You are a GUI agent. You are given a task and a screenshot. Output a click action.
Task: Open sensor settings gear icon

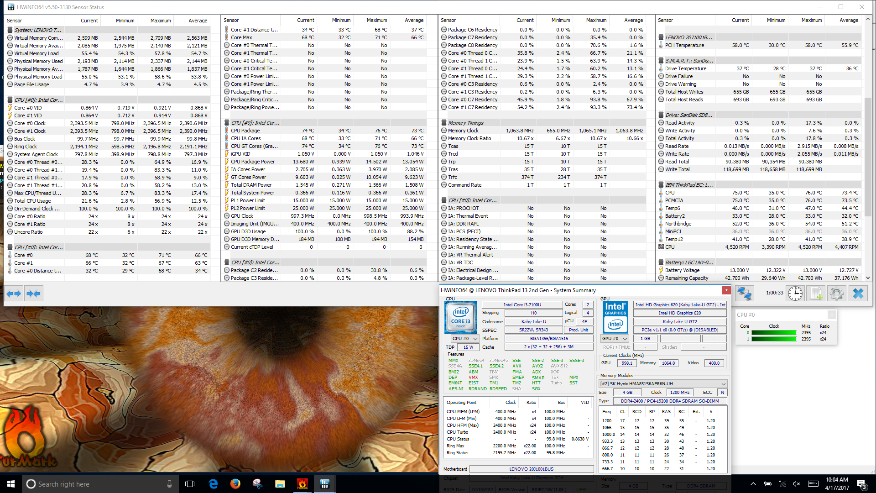836,293
